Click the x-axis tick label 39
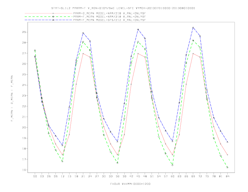 [124, 176]
